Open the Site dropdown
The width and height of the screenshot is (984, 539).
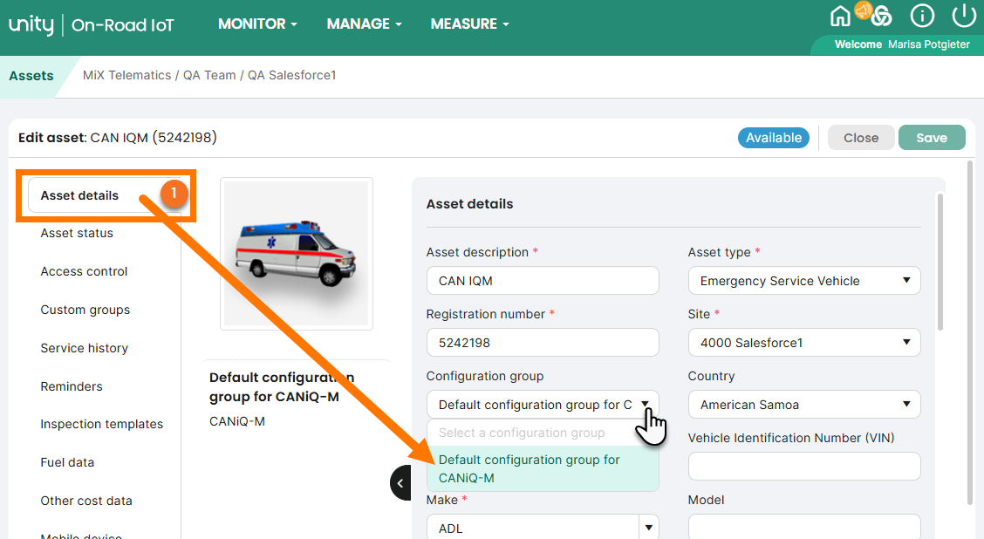[803, 343]
